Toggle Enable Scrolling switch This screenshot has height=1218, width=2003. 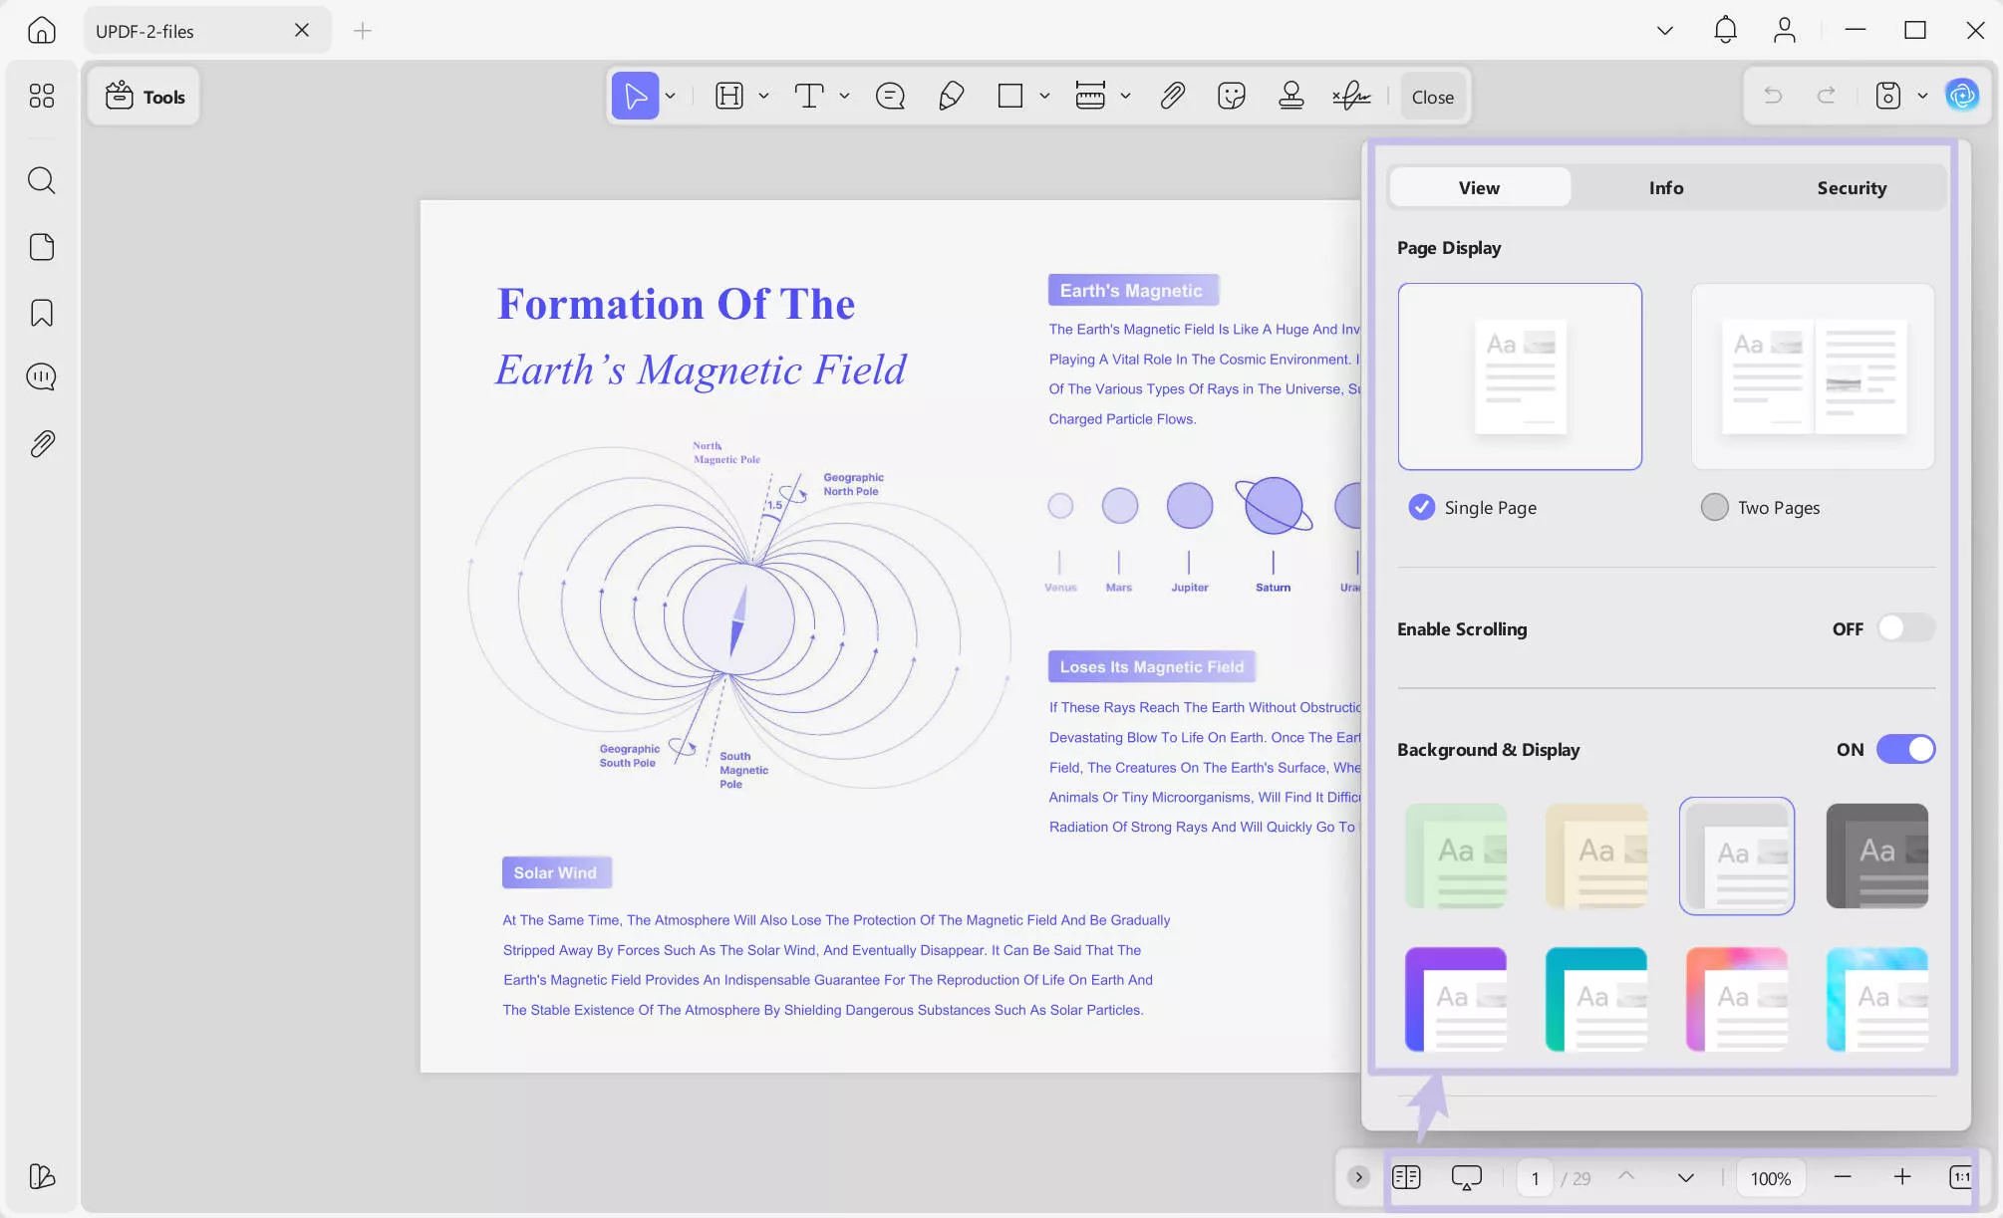coord(1904,628)
